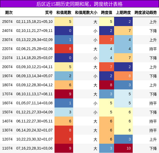Select period 21074 cell
Viewport: 159px width, 153px height.
(7, 58)
